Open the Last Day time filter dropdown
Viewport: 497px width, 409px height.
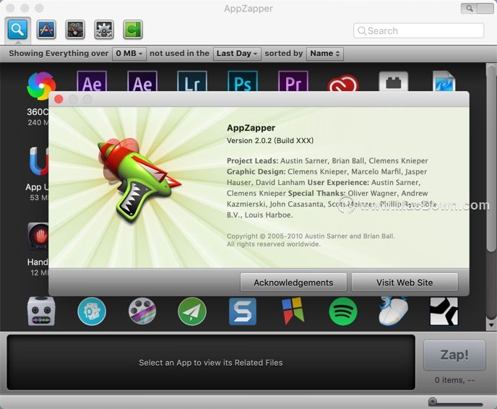tap(237, 53)
